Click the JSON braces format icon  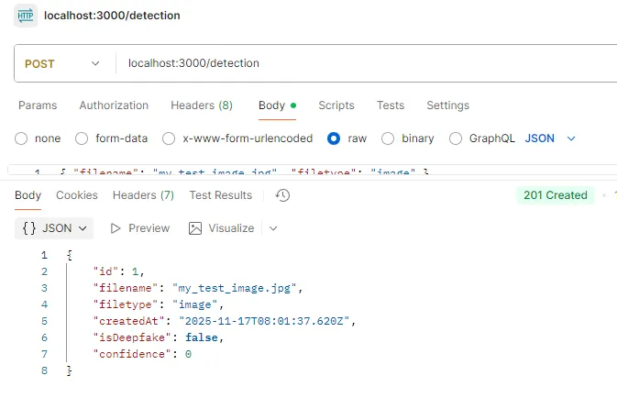click(x=29, y=228)
